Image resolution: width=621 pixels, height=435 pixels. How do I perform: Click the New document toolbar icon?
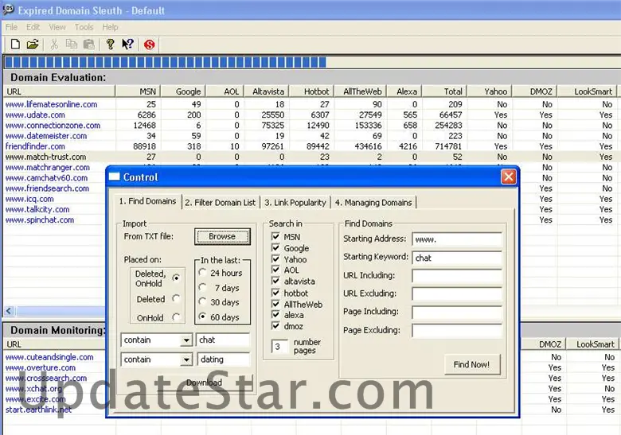click(x=15, y=45)
